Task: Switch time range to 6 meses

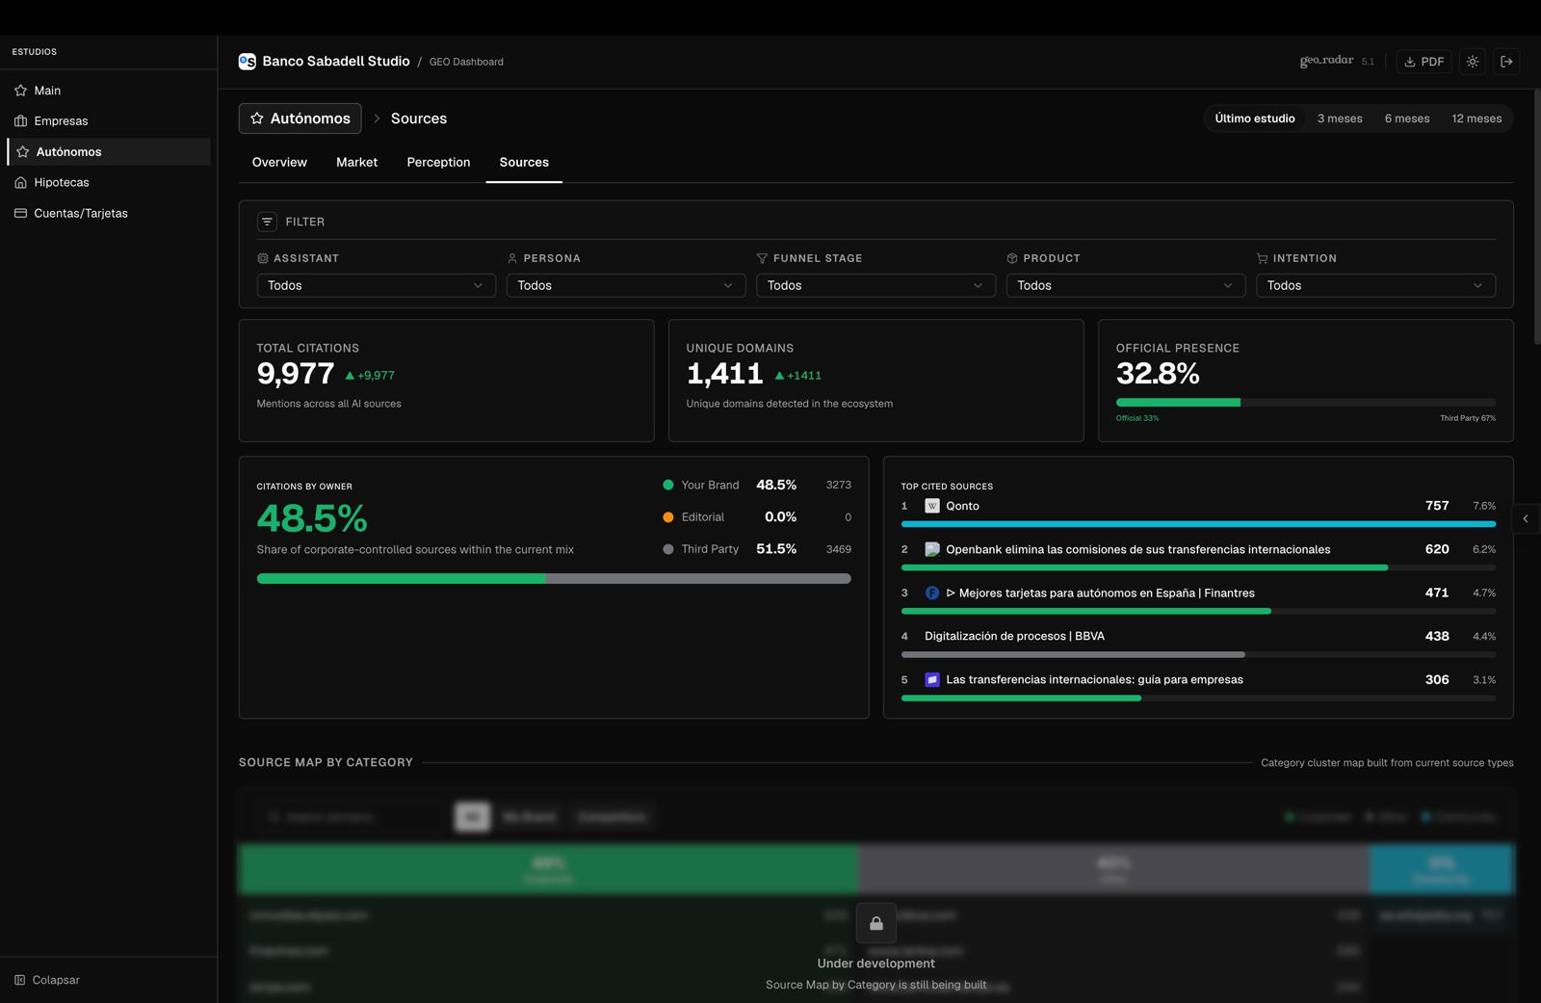Action: point(1406,119)
